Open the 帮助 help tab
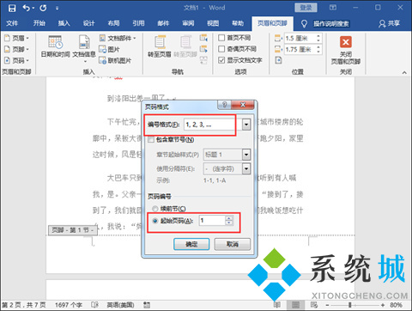 (x=238, y=23)
